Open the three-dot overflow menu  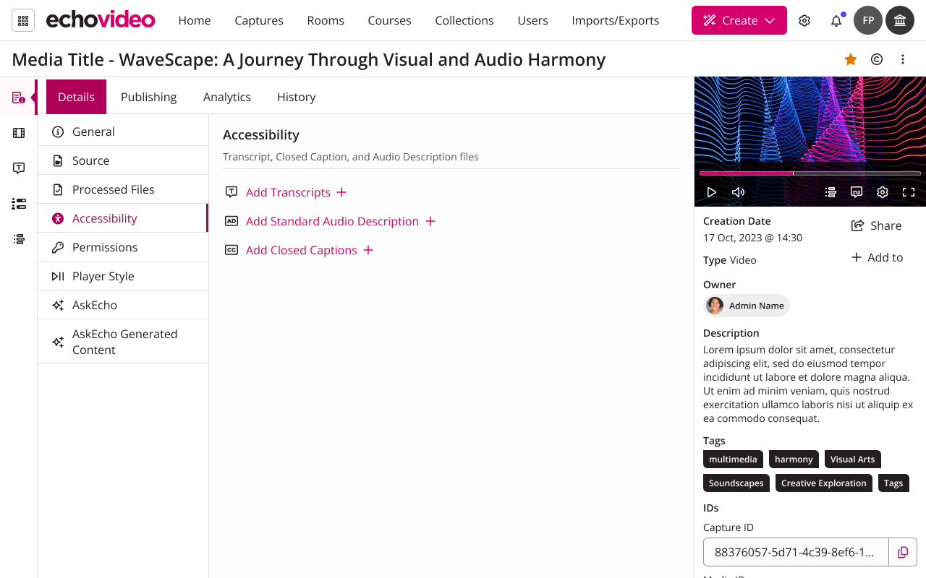click(x=902, y=59)
